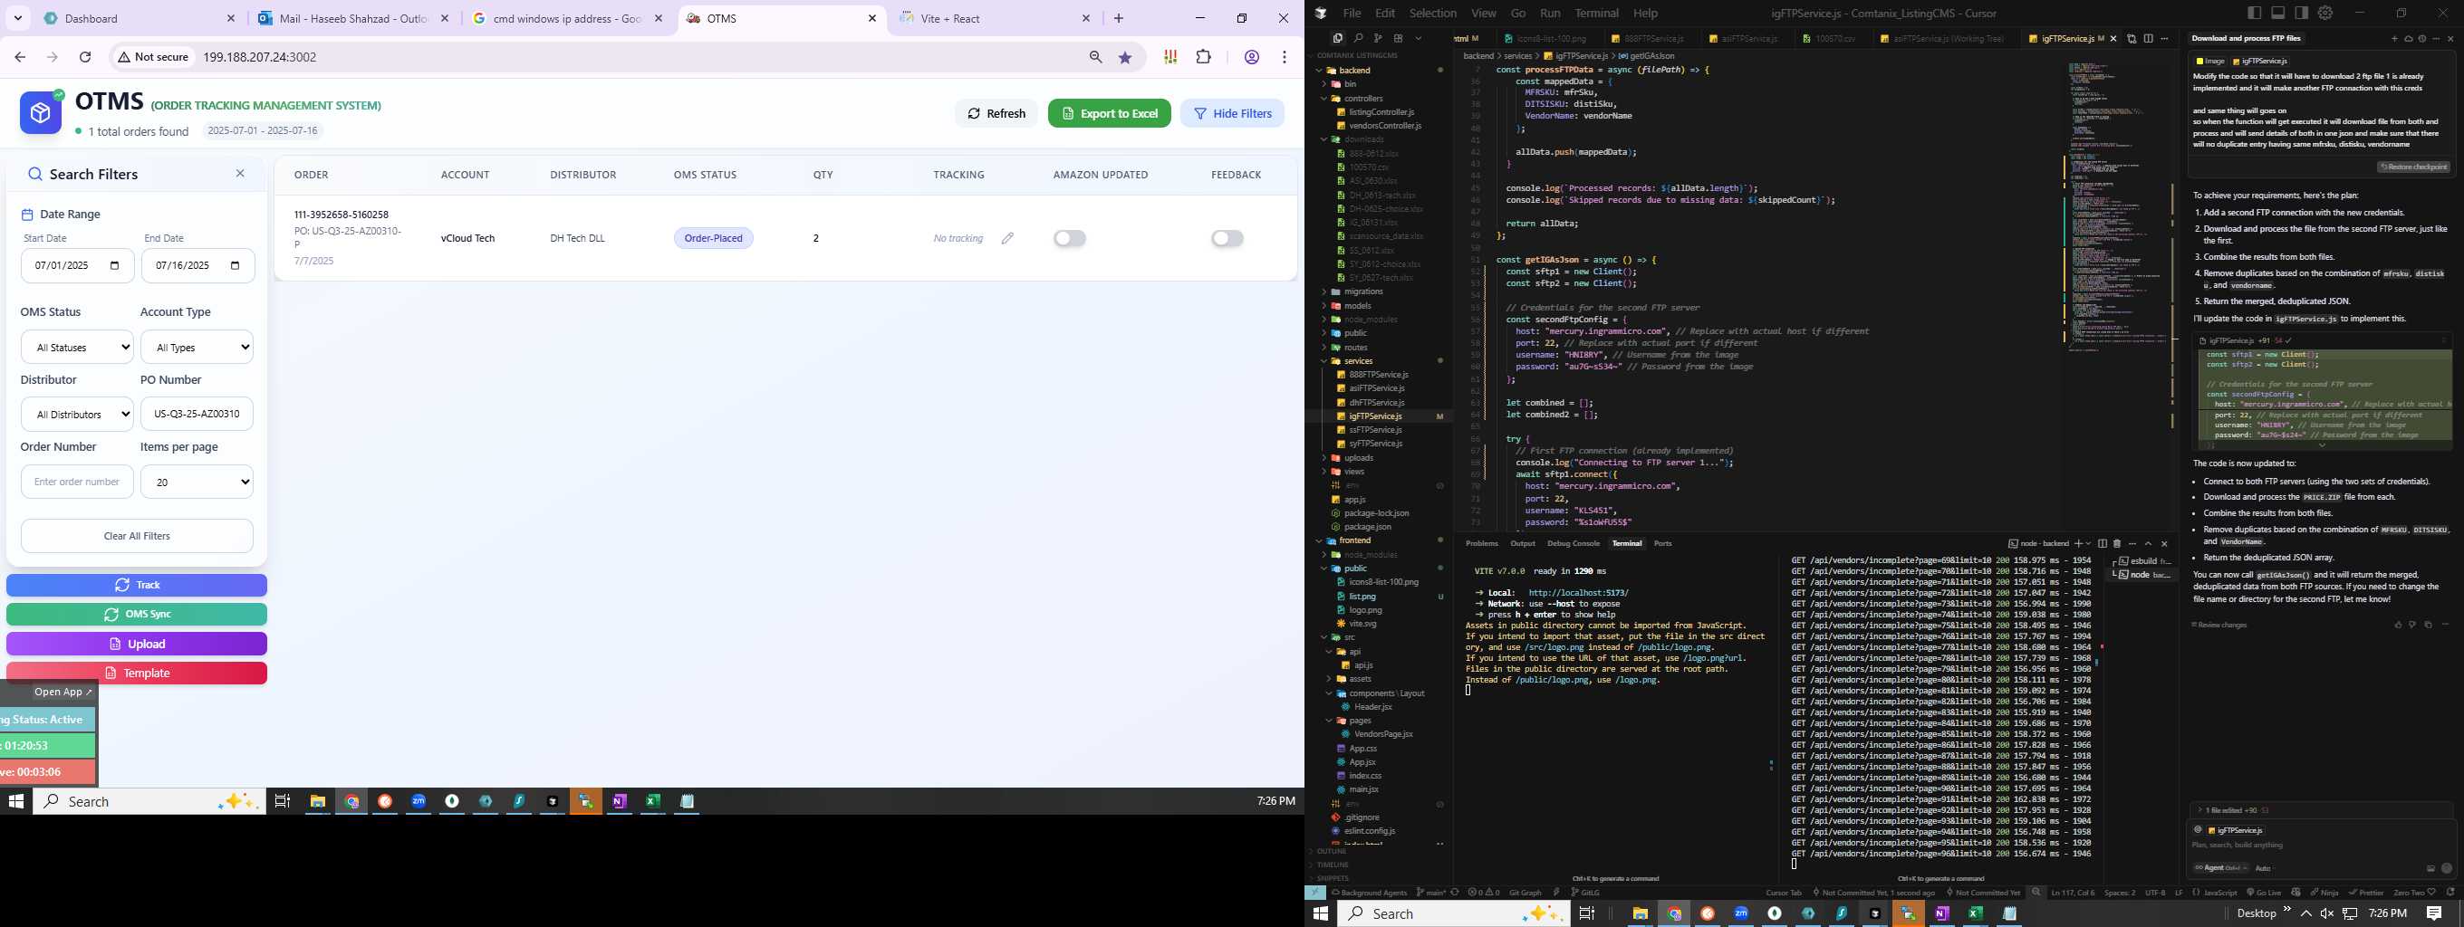Collapse the frontend folder in explorer
This screenshot has width=2464, height=927.
point(1354,540)
